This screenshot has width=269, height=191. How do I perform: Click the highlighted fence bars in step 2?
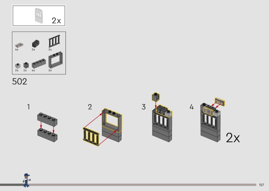[x=91, y=137]
